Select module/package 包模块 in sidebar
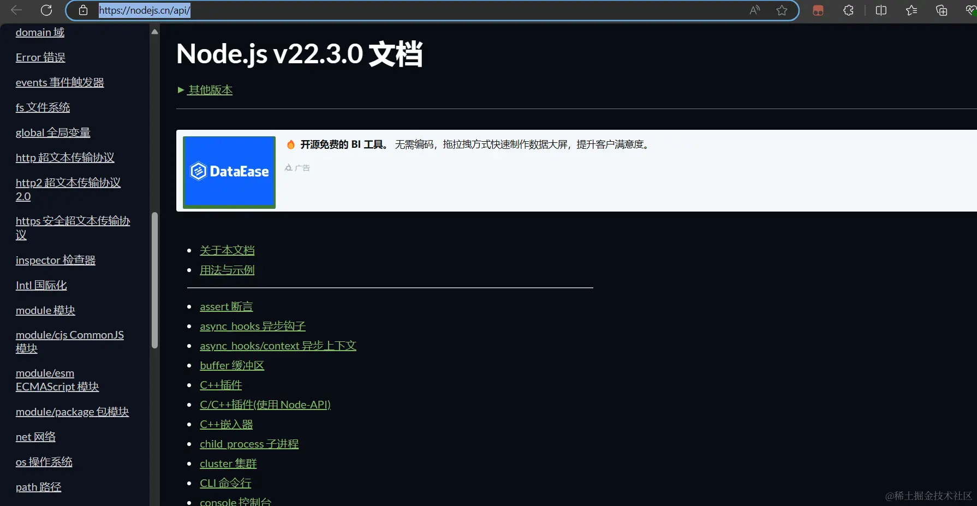977x506 pixels. tap(72, 412)
